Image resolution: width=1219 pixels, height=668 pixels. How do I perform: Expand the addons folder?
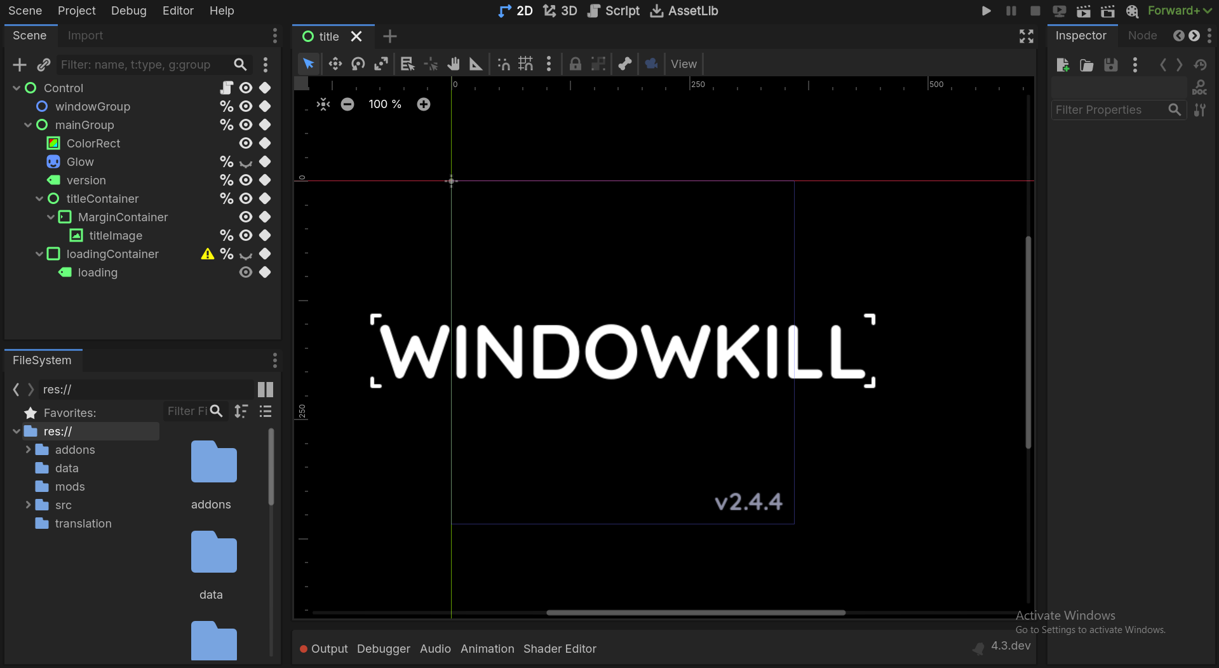28,449
